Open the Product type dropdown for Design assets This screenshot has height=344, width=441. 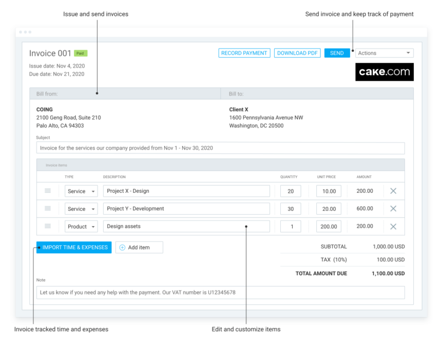coord(81,226)
